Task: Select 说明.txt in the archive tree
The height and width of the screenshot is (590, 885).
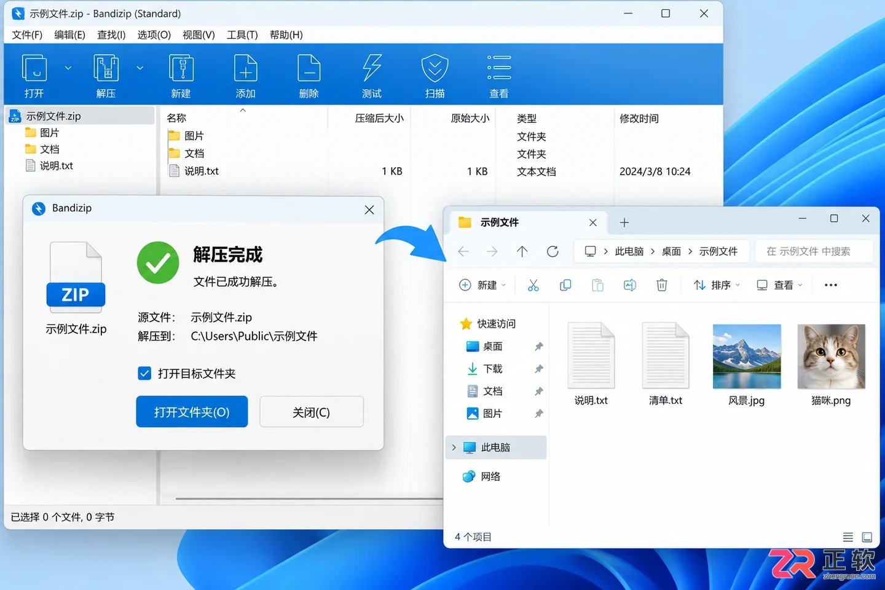Action: pos(49,166)
